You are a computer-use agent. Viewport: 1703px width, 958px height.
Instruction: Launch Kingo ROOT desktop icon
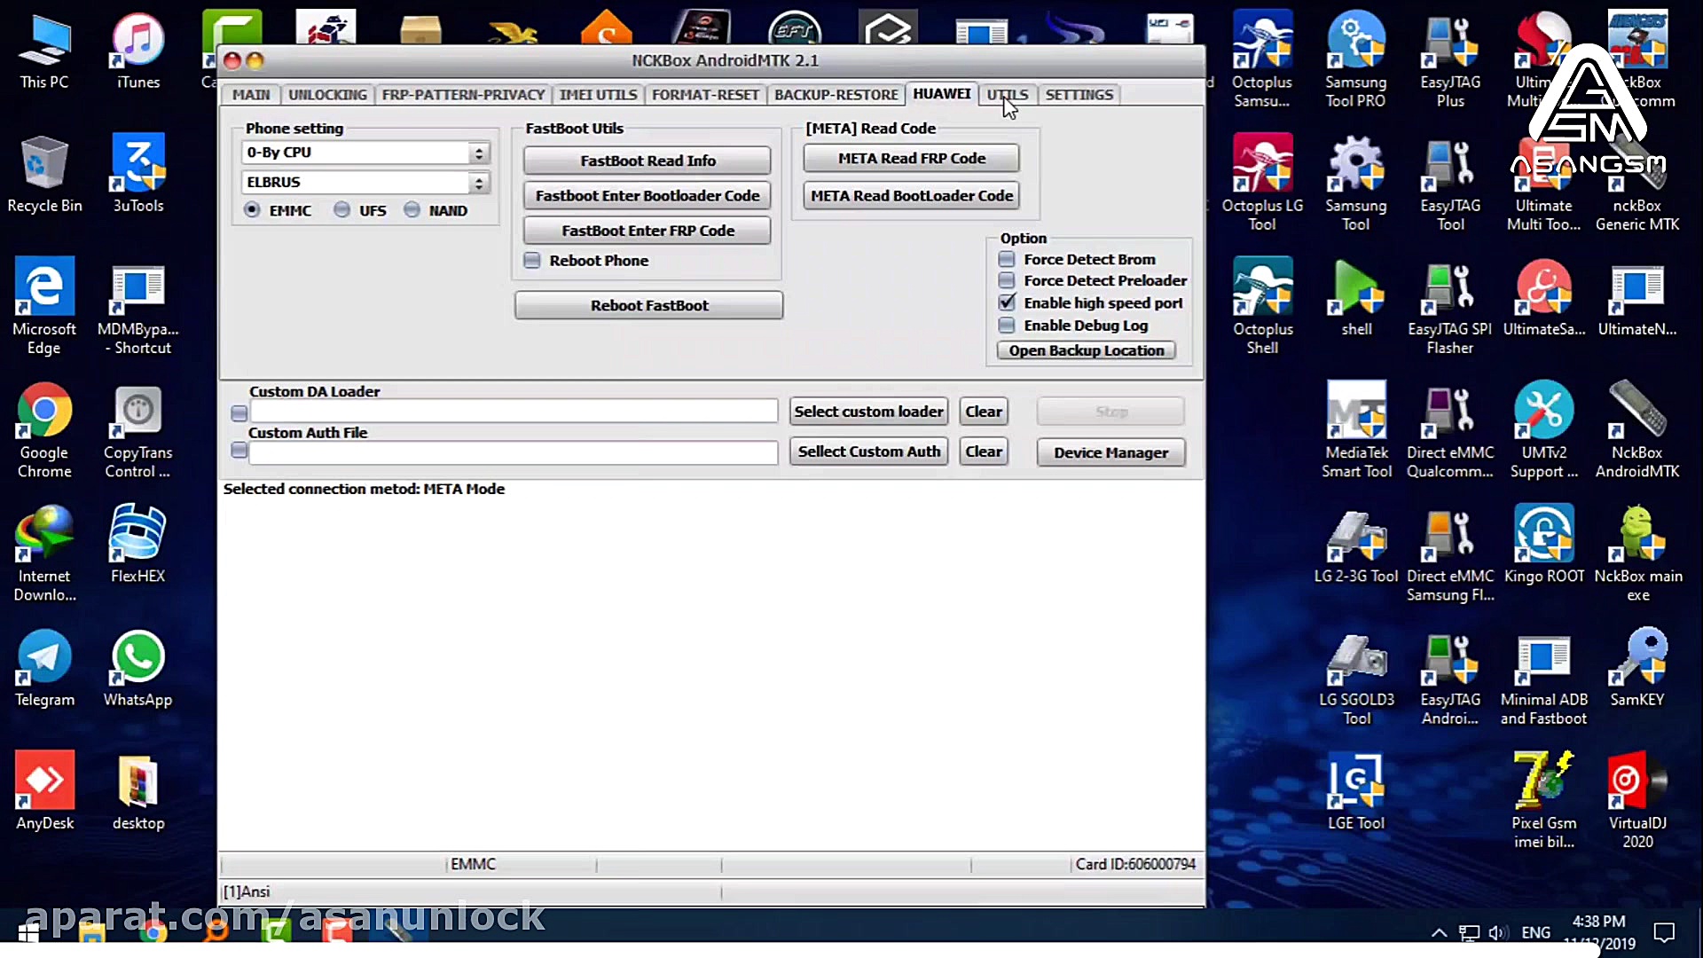(1544, 545)
